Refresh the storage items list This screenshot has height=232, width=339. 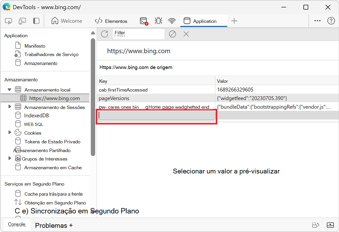click(104, 34)
